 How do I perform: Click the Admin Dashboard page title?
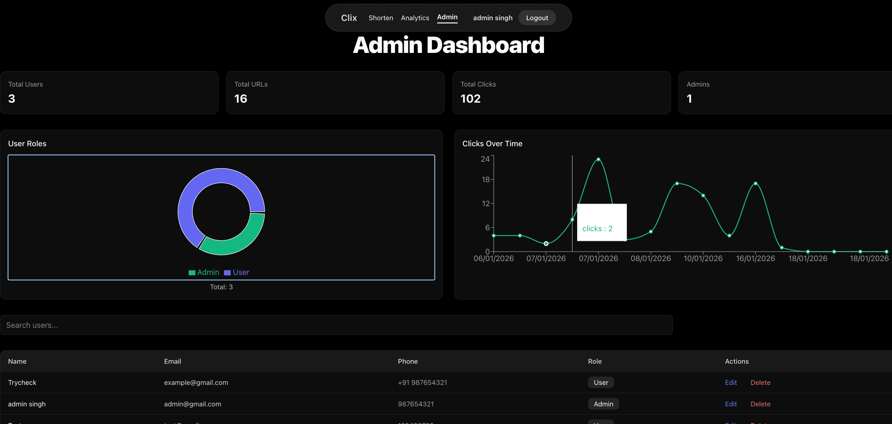point(449,45)
